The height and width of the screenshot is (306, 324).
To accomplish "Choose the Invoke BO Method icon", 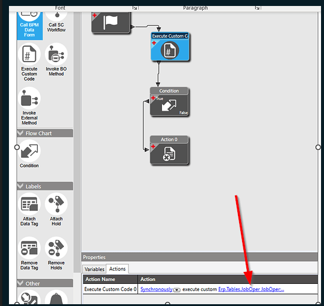I will pos(56,54).
